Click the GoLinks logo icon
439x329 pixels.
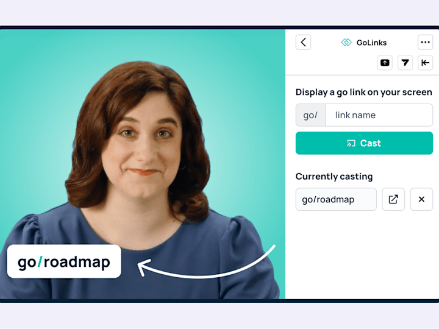click(346, 42)
